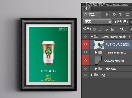Screen dimensions: 132x98
Task: Hide the shadow group
Action: pyautogui.click(x=86, y=69)
